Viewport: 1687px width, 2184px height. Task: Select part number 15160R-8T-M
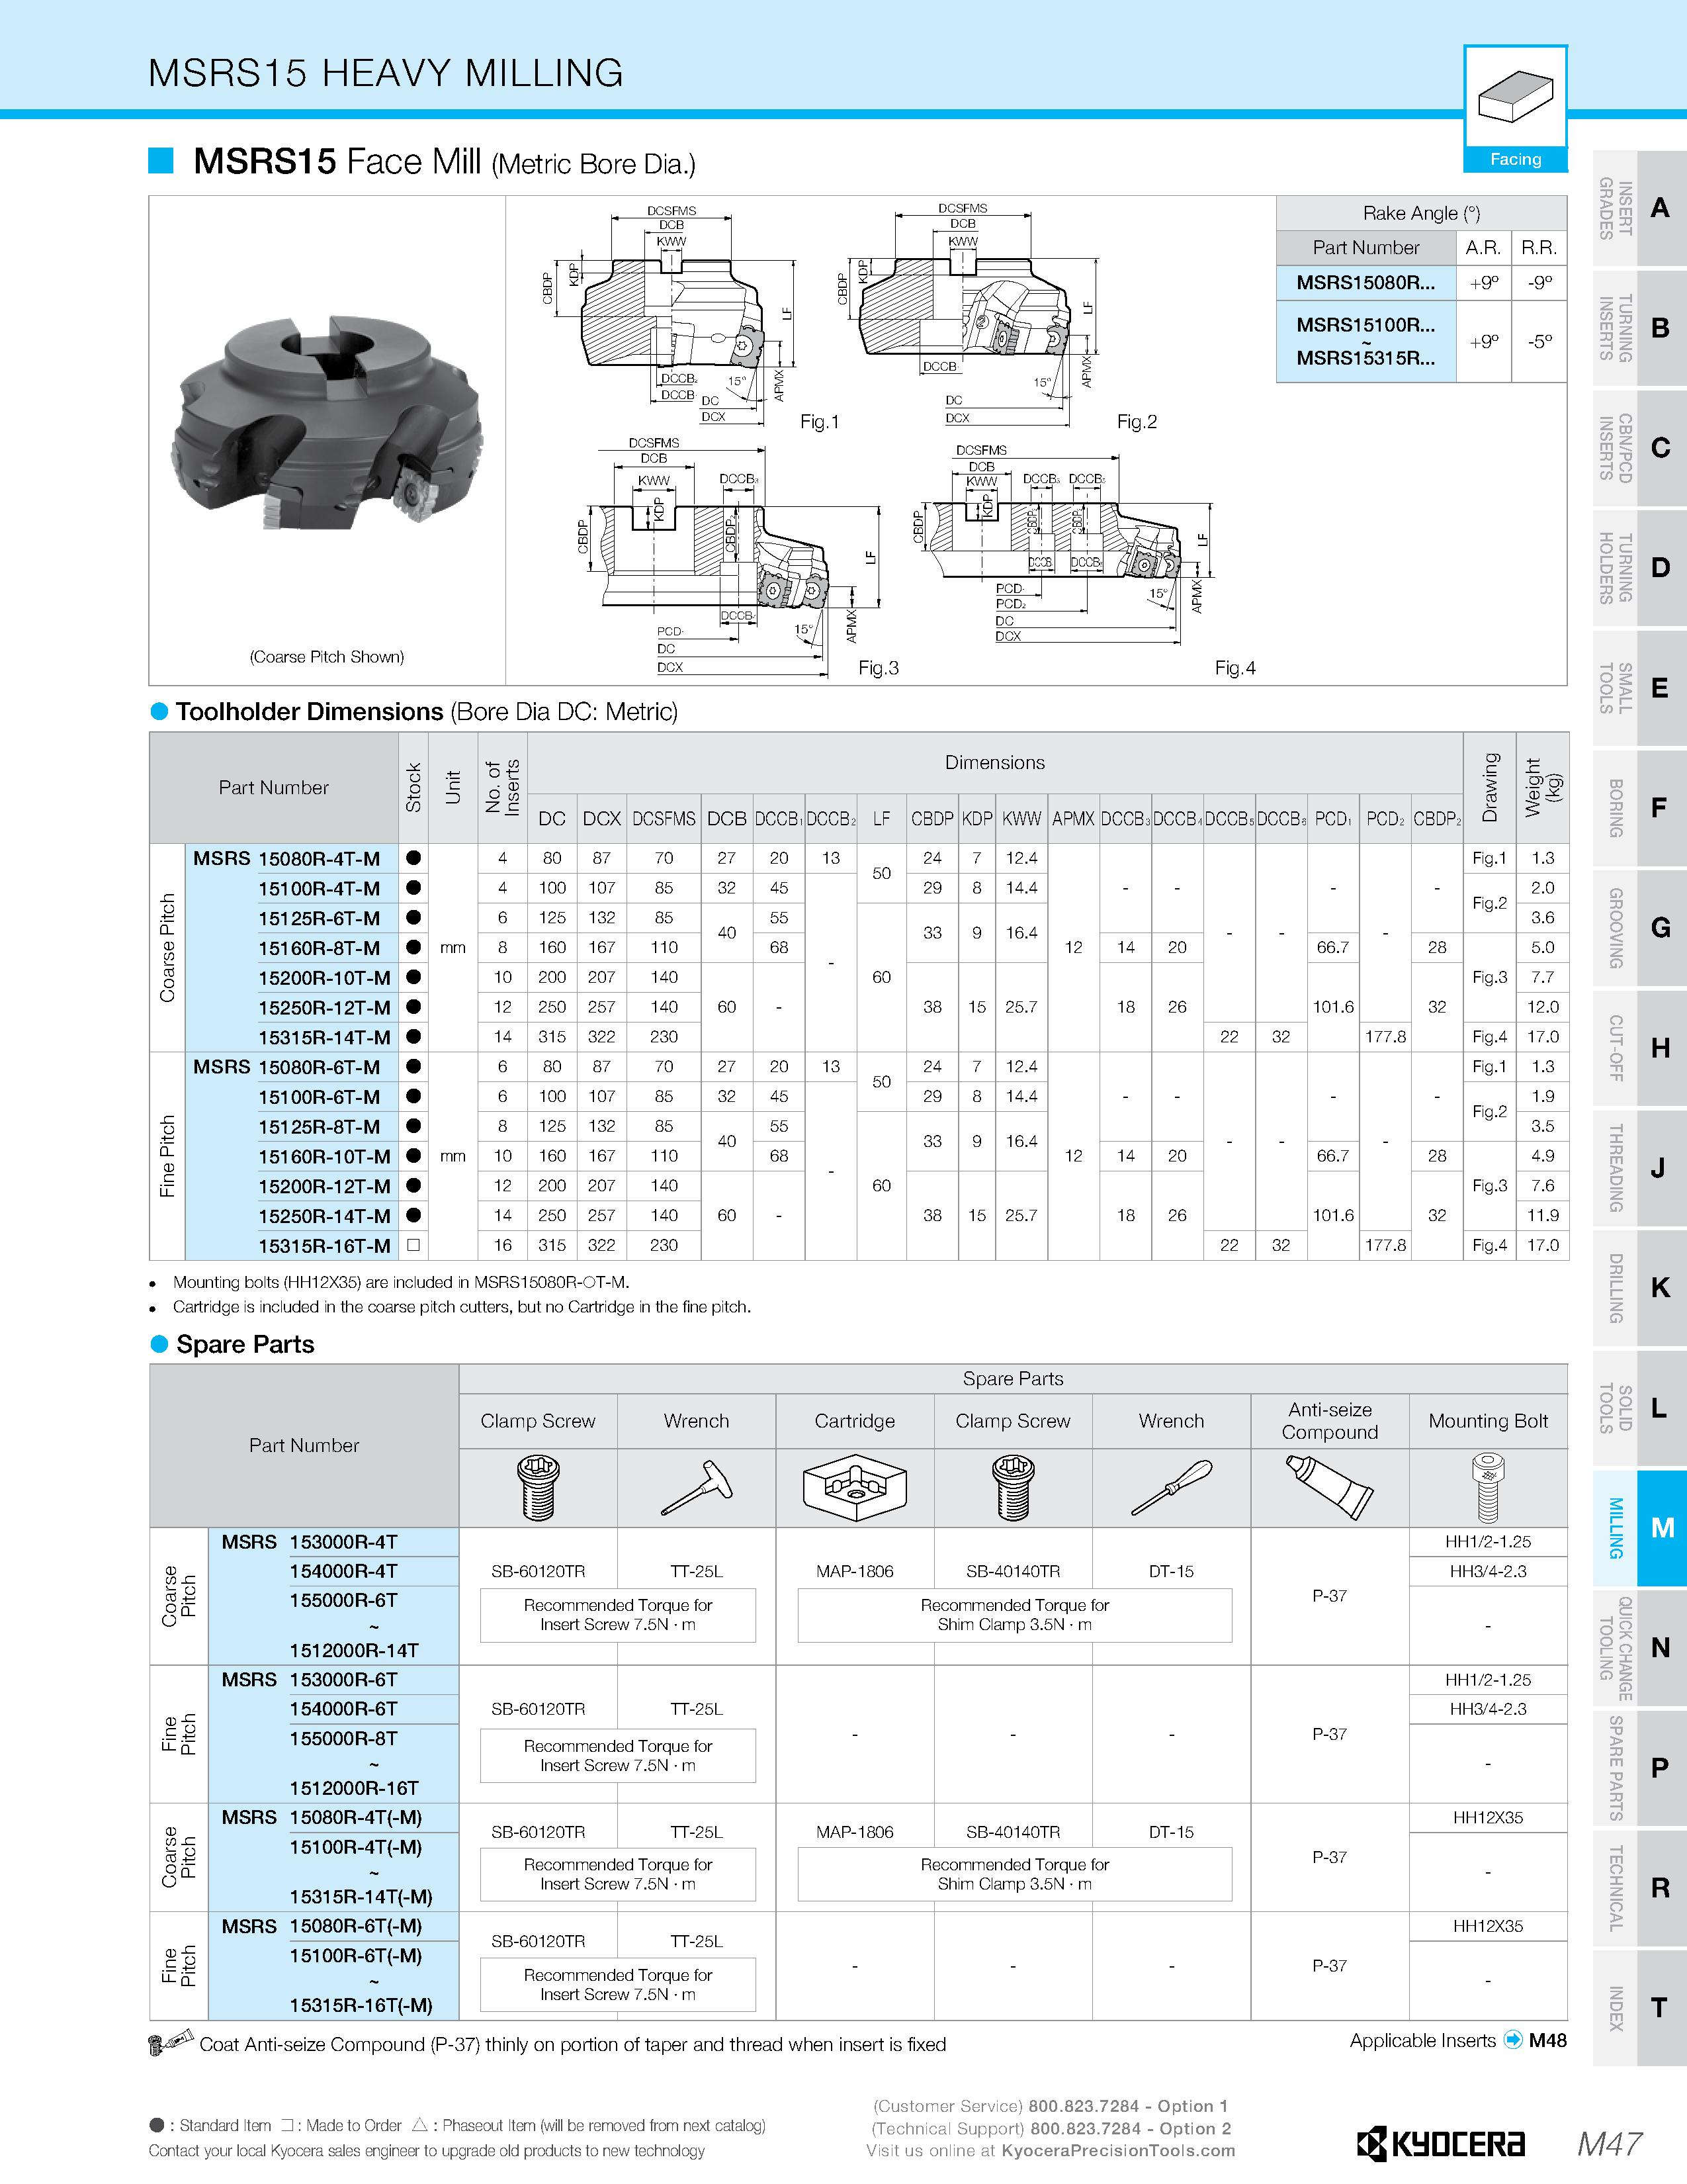click(x=319, y=948)
